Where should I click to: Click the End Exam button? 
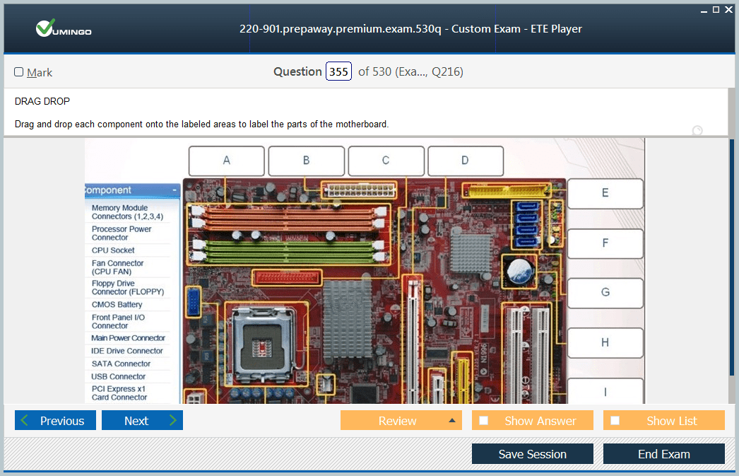point(663,454)
